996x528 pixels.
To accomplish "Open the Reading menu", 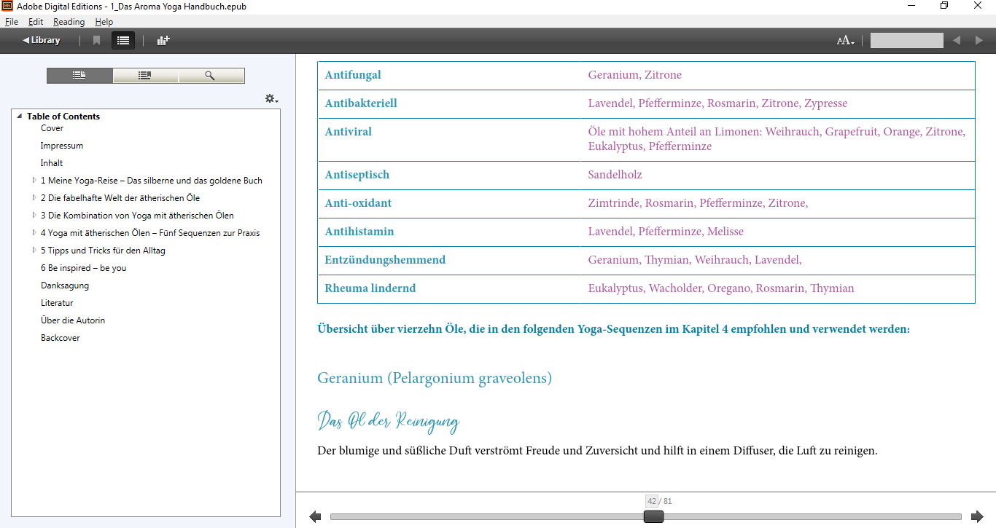I will point(69,22).
